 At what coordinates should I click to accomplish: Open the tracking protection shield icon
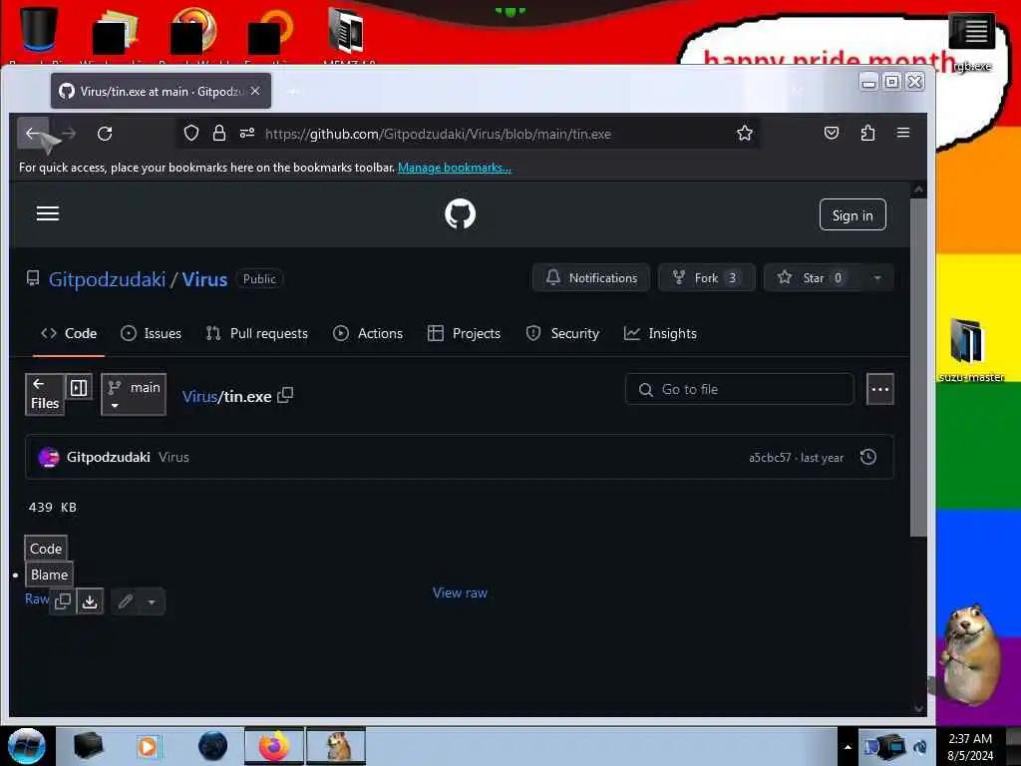[x=191, y=134]
